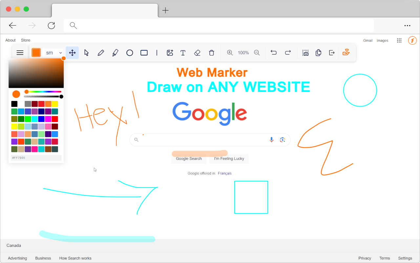The width and height of the screenshot is (420, 263).
Task: Click the voice search microphone
Action: pyautogui.click(x=271, y=140)
